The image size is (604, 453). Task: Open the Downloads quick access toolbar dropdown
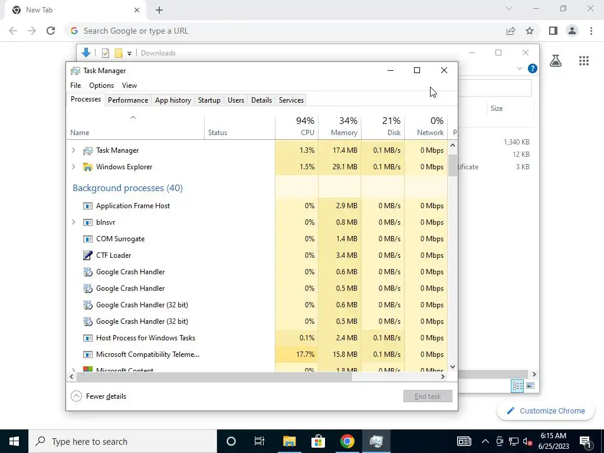coord(129,54)
